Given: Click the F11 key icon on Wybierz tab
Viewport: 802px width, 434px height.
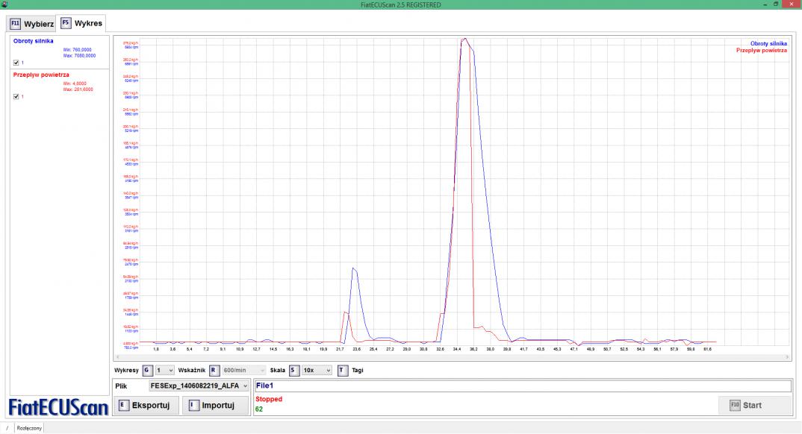Looking at the screenshot, I should [x=15, y=23].
